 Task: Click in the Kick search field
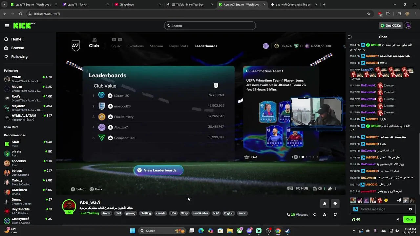(210, 26)
